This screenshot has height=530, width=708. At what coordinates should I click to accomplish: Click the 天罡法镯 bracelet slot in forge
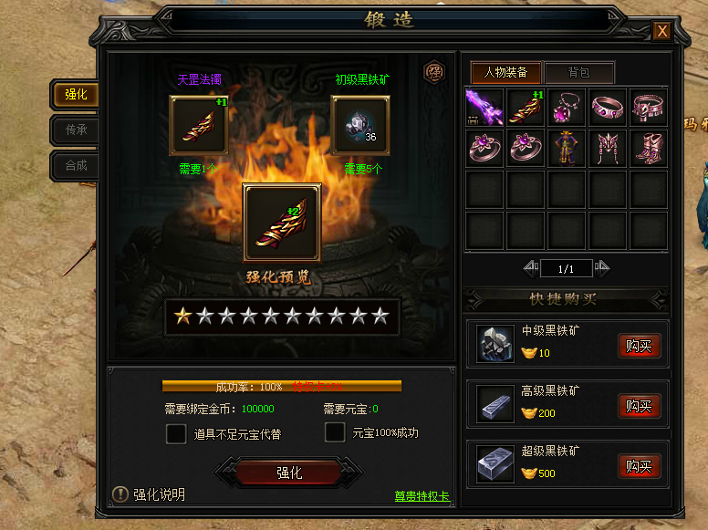click(x=199, y=125)
